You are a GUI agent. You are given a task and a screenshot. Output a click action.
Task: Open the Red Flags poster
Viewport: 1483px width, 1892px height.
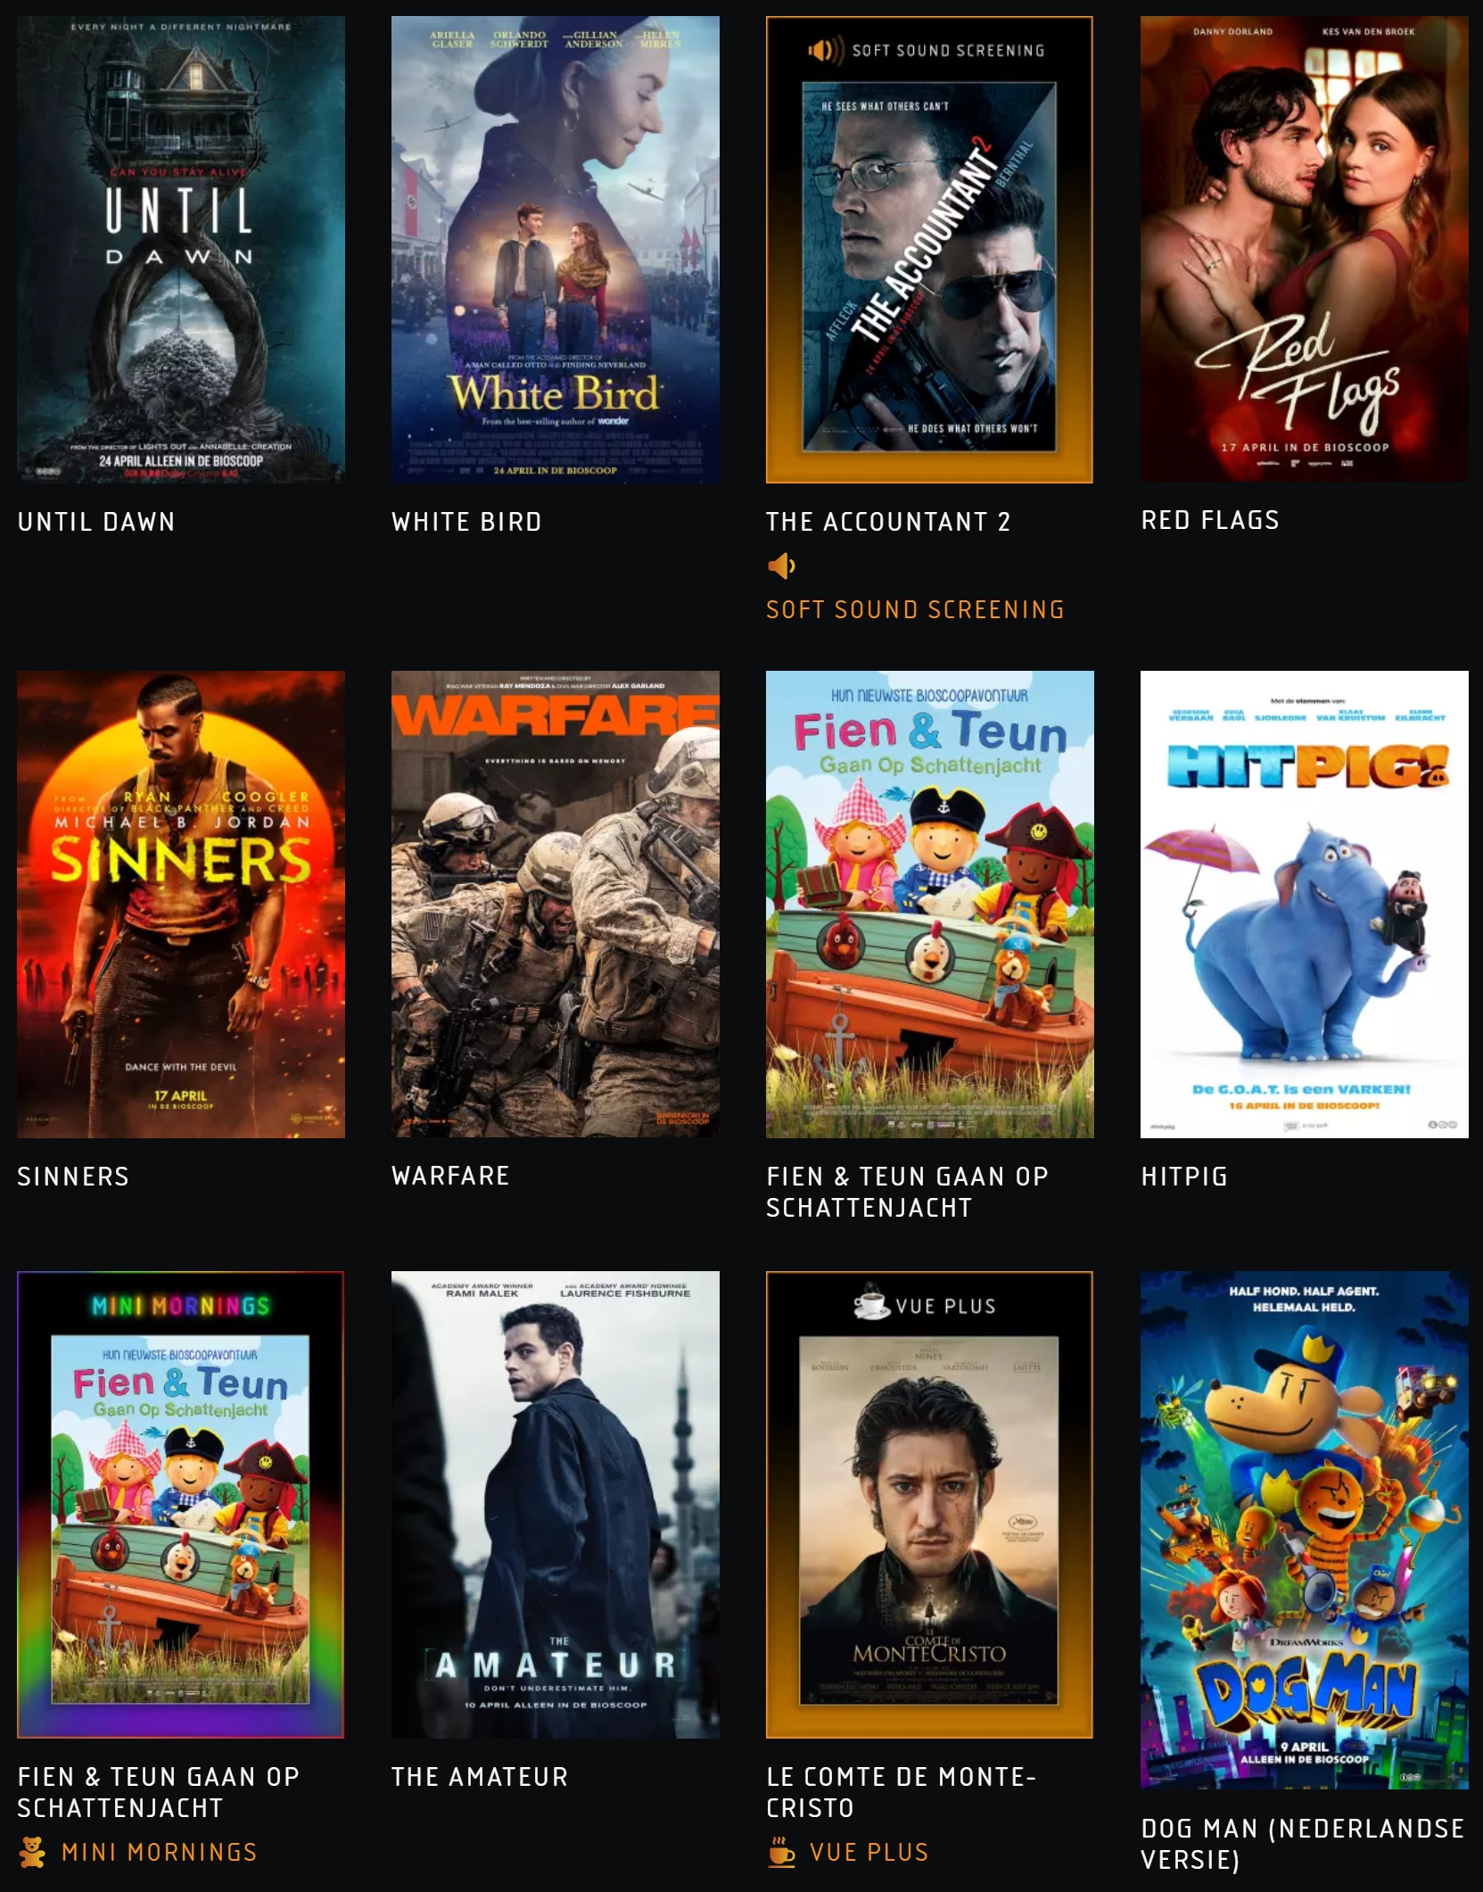coord(1305,249)
